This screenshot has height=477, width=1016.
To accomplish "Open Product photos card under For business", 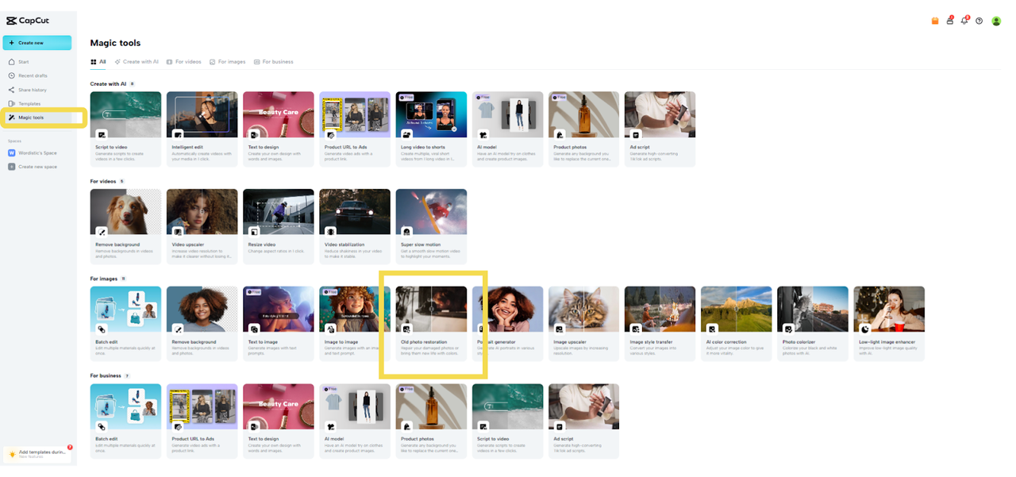I will tap(431, 421).
